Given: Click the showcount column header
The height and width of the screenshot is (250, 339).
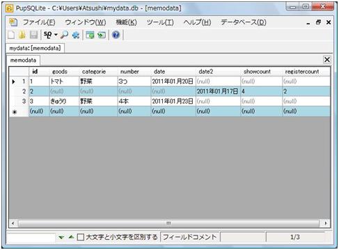Looking at the screenshot, I should (x=261, y=72).
